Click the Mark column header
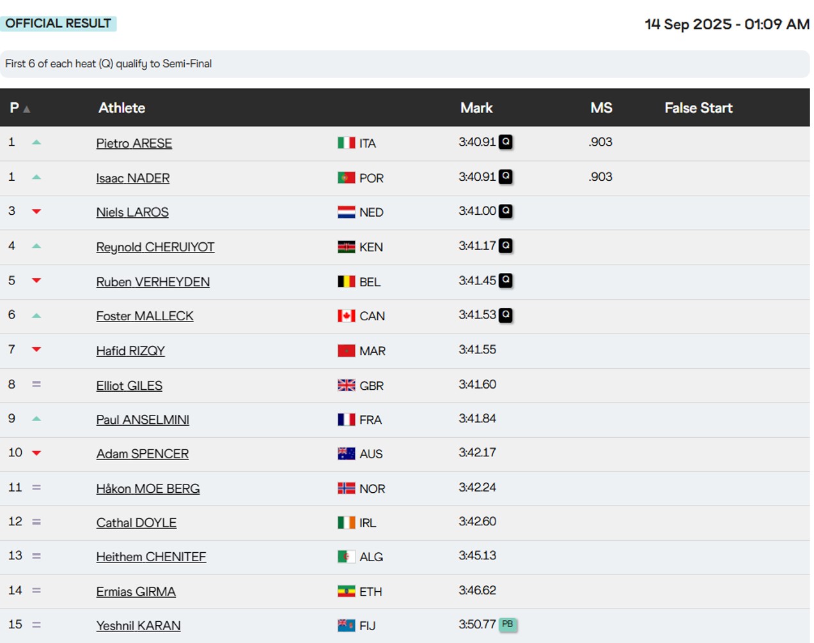The width and height of the screenshot is (814, 643). click(476, 108)
